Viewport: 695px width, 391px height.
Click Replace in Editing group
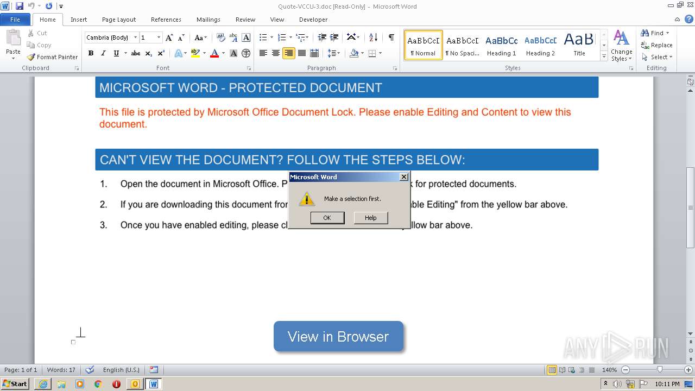click(656, 45)
